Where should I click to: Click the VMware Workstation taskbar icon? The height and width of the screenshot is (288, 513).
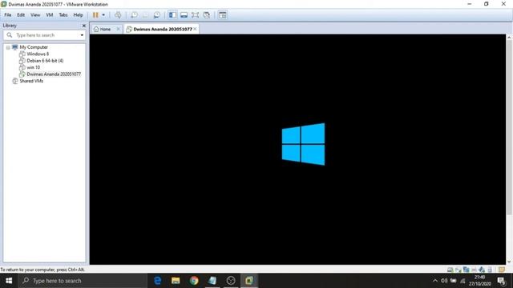pos(249,281)
